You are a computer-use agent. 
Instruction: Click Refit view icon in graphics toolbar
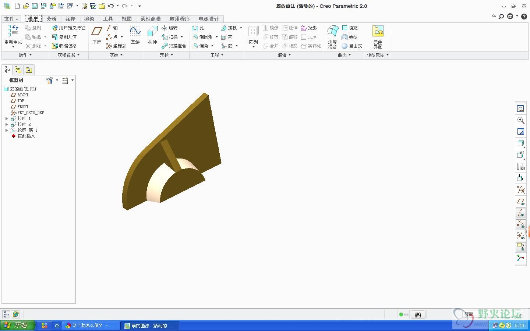click(x=520, y=109)
